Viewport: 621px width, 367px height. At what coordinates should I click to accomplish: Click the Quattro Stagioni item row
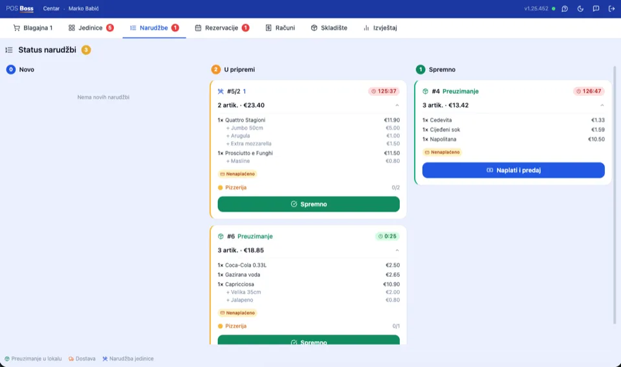[x=309, y=120]
